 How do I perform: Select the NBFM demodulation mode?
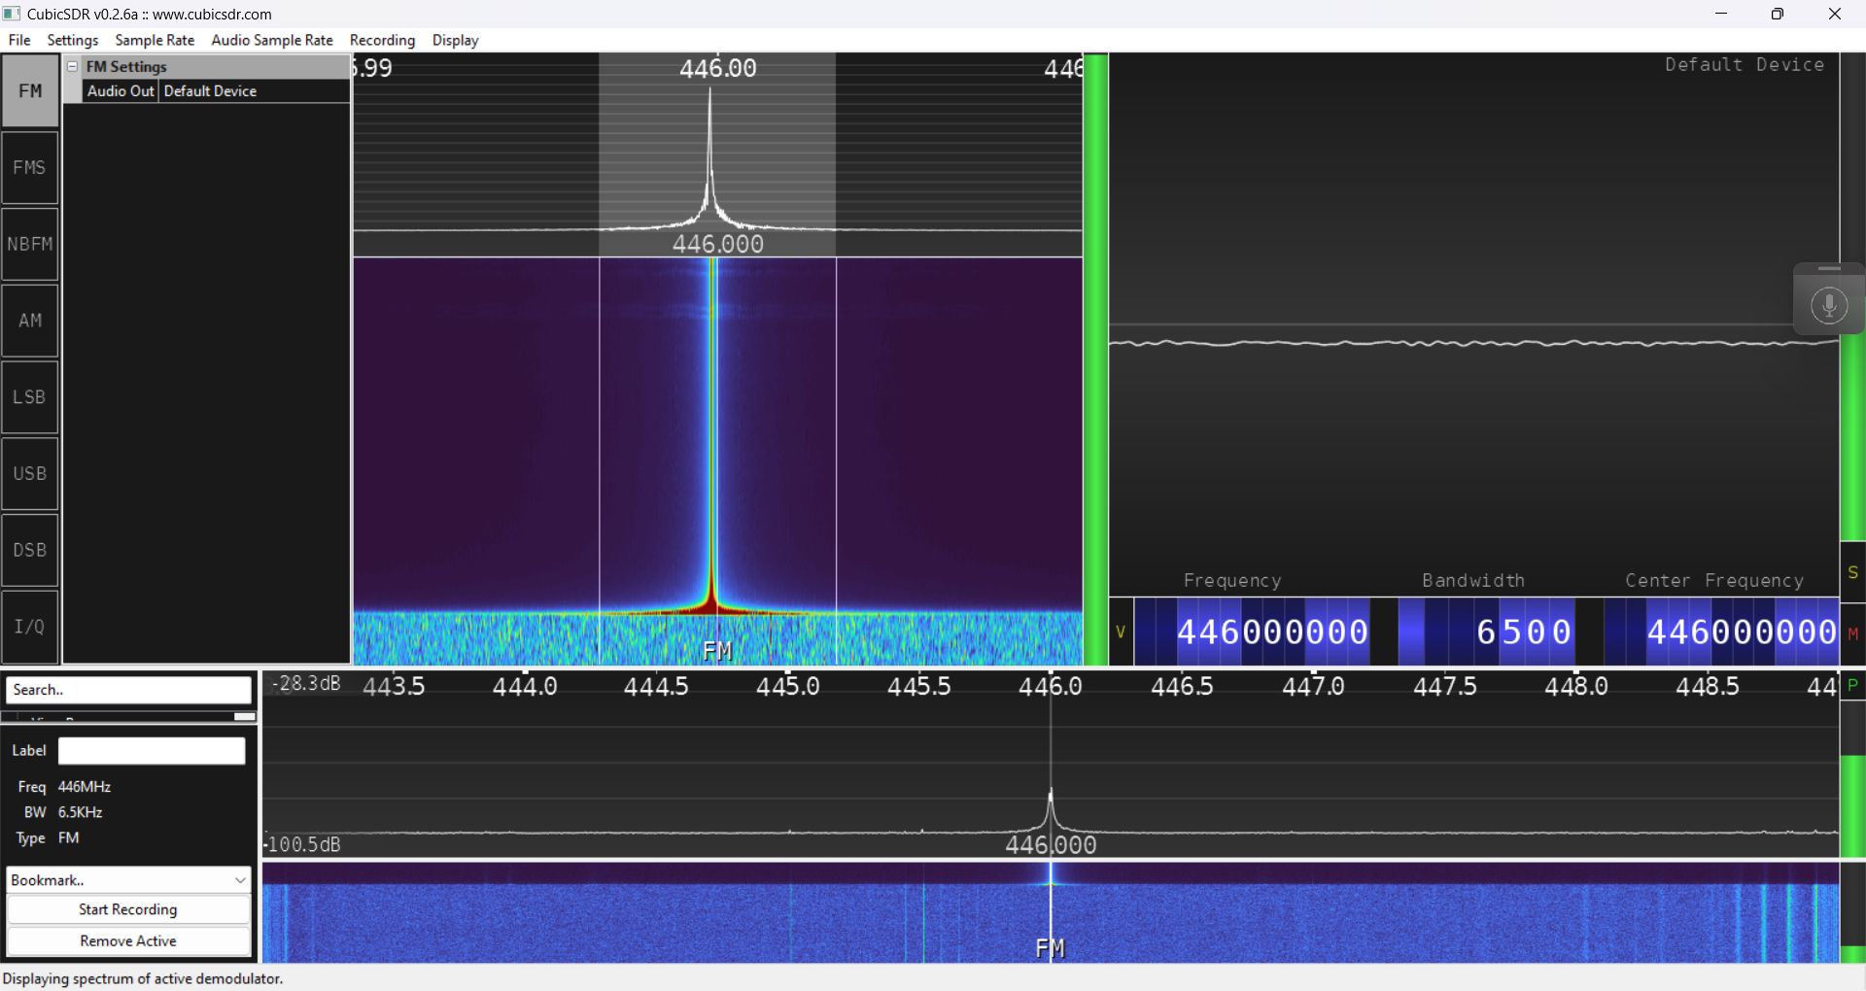(x=30, y=244)
